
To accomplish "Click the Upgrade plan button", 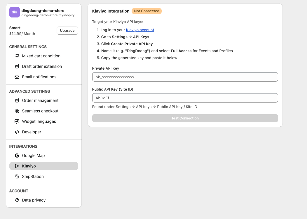I will point(67,31).
